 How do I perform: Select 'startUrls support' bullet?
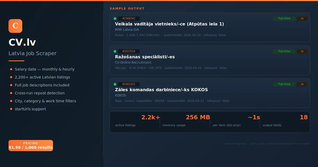click(x=30, y=109)
